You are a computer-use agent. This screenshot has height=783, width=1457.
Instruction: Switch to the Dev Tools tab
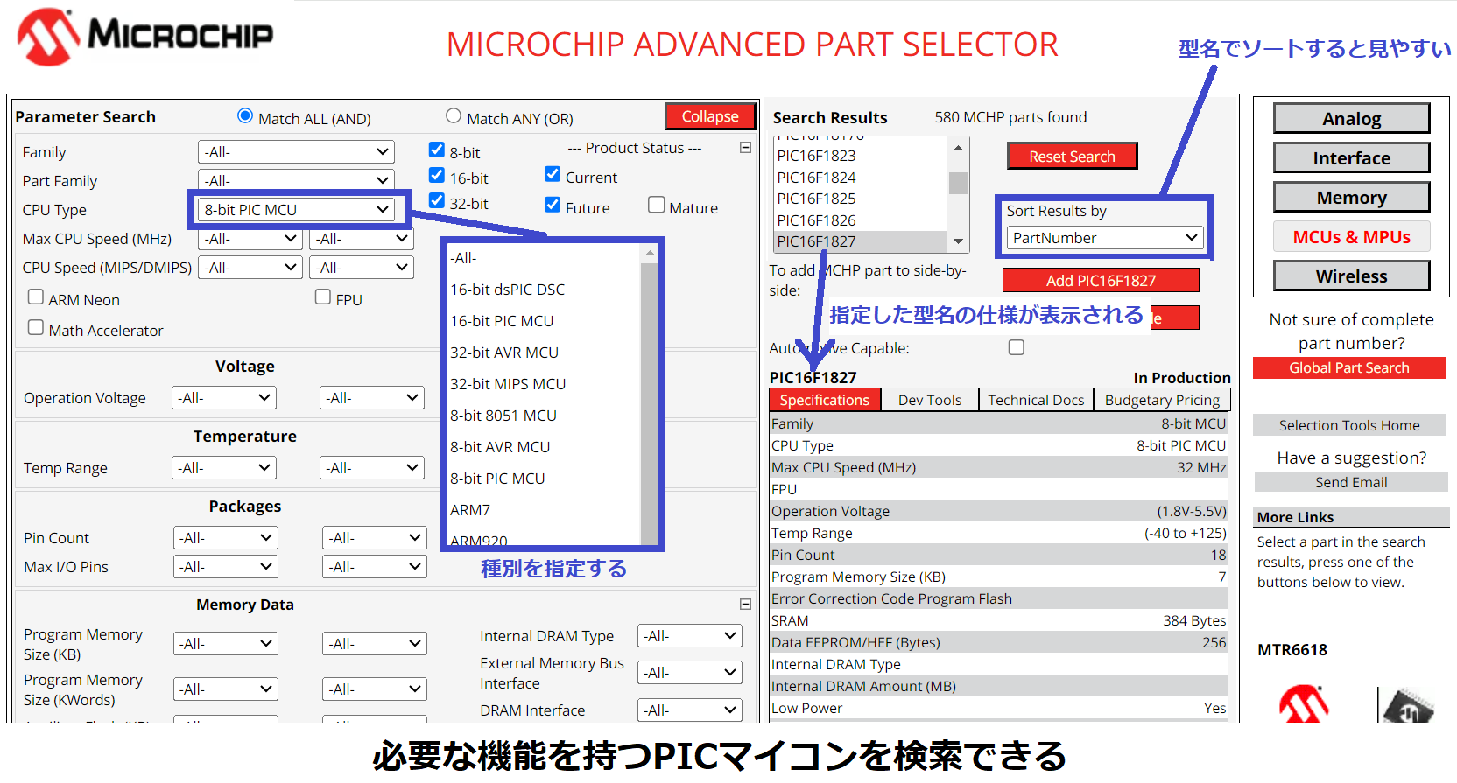click(x=929, y=400)
